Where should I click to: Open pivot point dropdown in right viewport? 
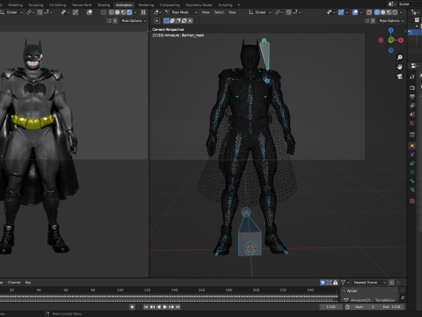point(279,12)
